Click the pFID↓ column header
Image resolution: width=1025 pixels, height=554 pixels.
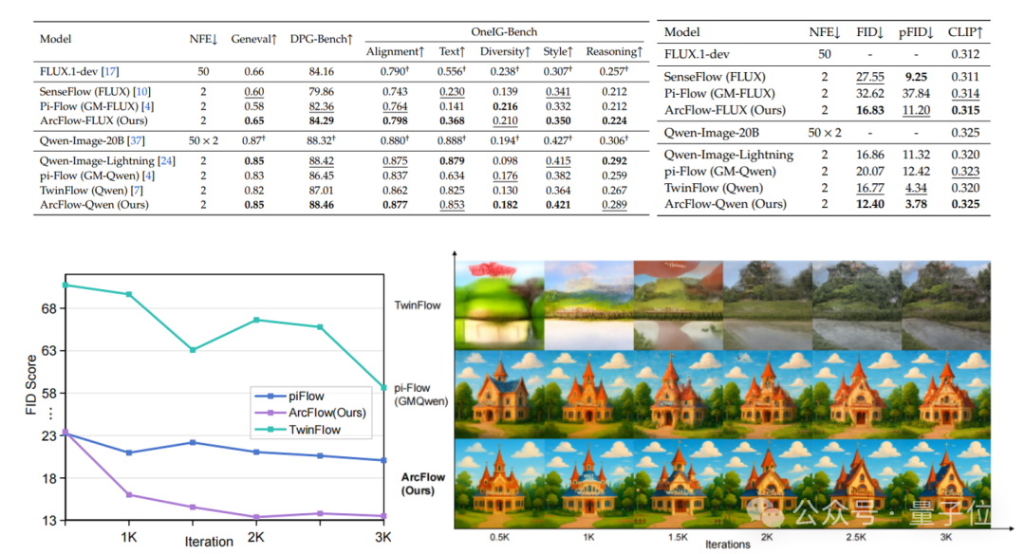916,32
